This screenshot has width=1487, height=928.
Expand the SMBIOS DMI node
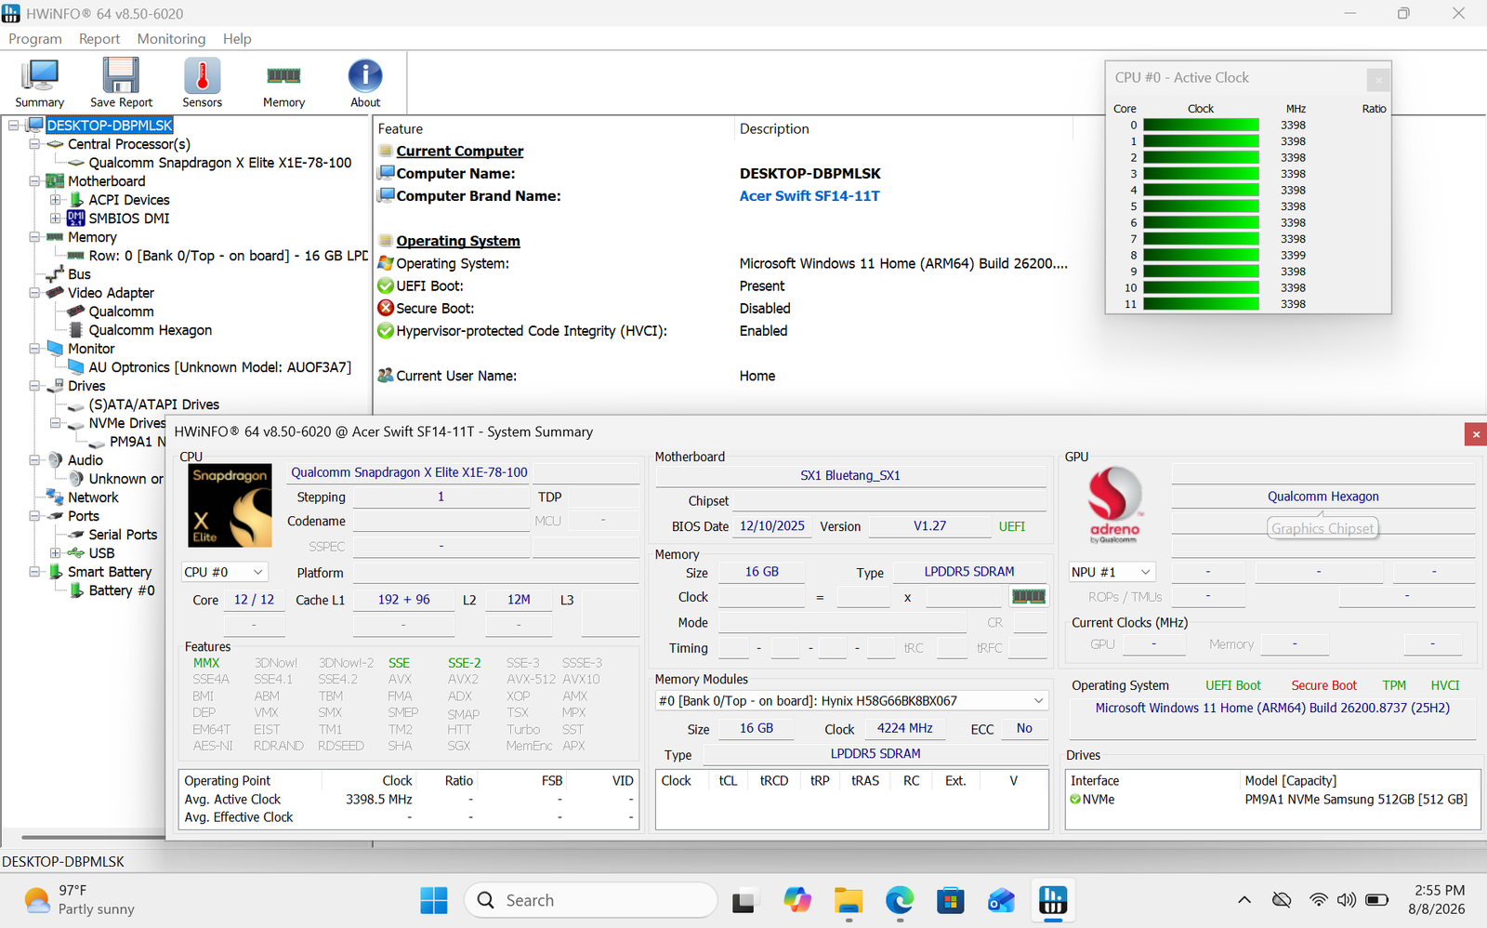56,219
